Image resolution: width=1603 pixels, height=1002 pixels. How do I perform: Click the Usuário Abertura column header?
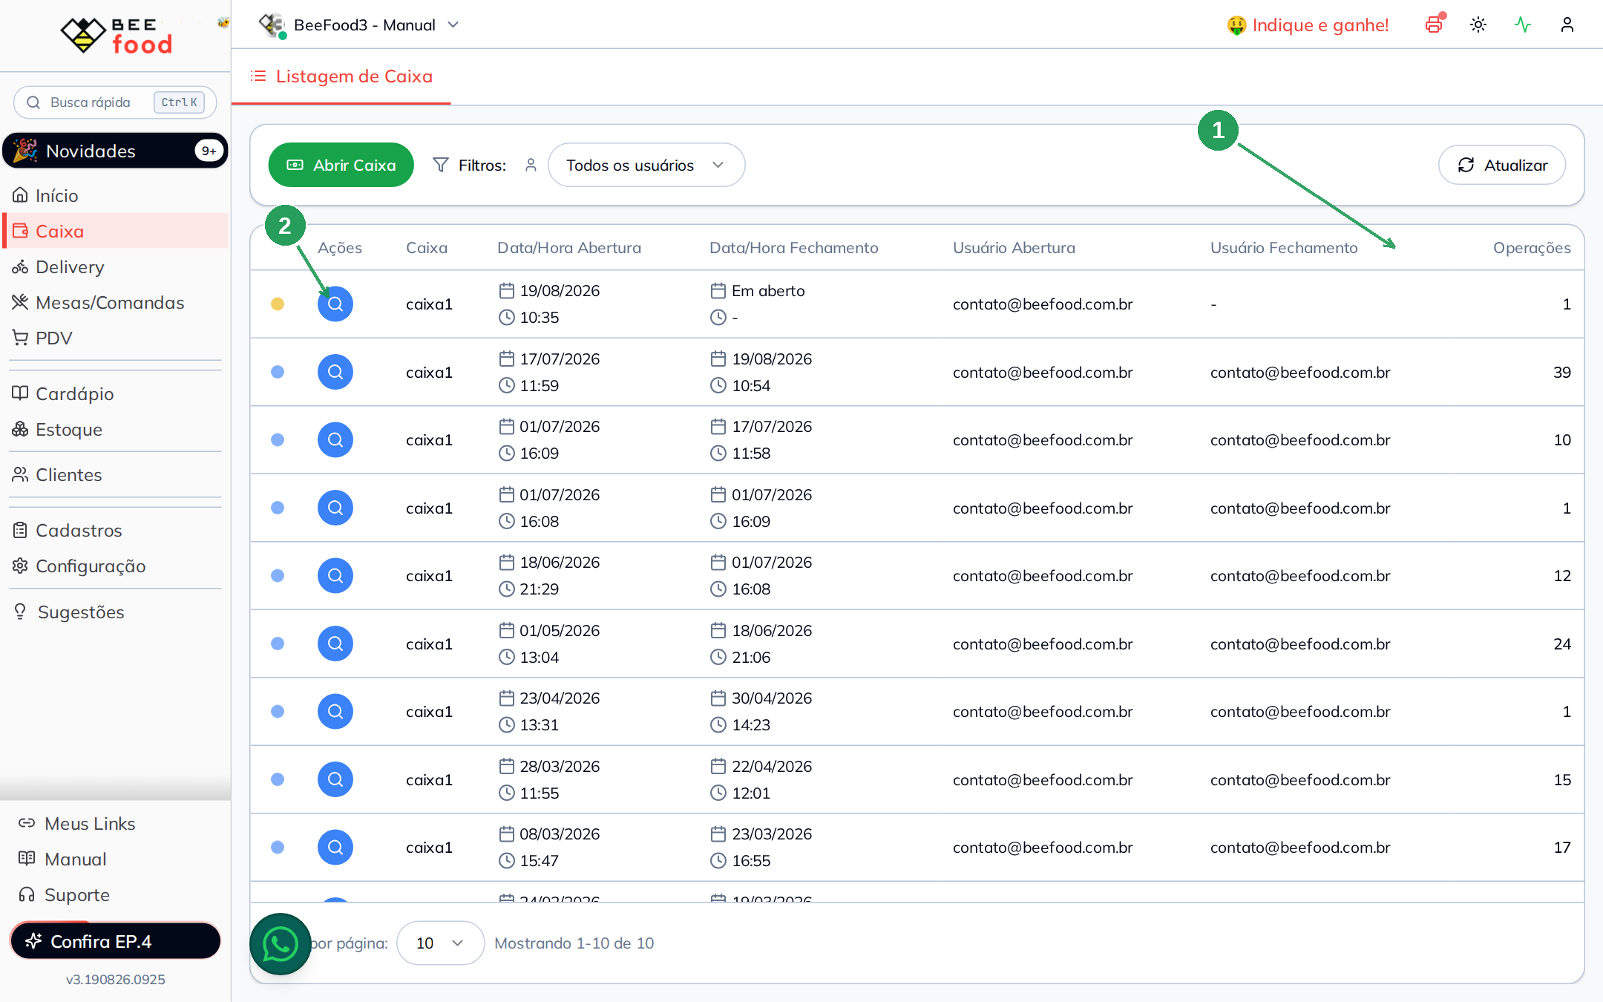[x=1014, y=247]
